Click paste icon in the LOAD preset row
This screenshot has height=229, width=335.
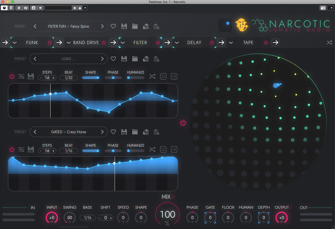click(x=156, y=59)
